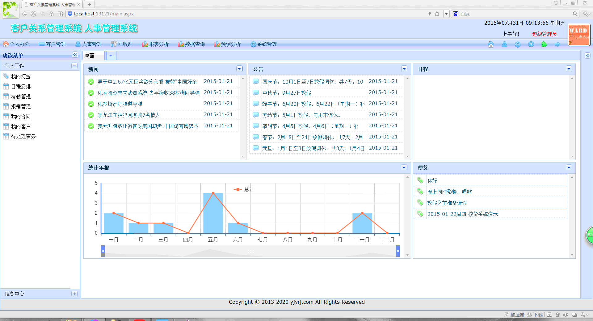
Task: Expand the 信息中心 section
Action: click(x=74, y=294)
